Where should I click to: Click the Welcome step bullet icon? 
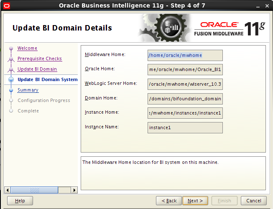pos(11,48)
